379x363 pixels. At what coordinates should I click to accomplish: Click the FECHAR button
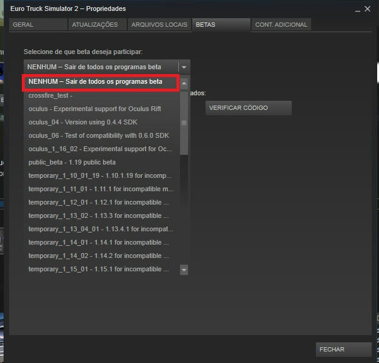click(x=343, y=350)
